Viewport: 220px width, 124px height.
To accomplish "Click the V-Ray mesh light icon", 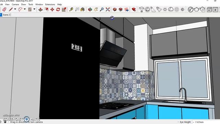I will (177, 9).
